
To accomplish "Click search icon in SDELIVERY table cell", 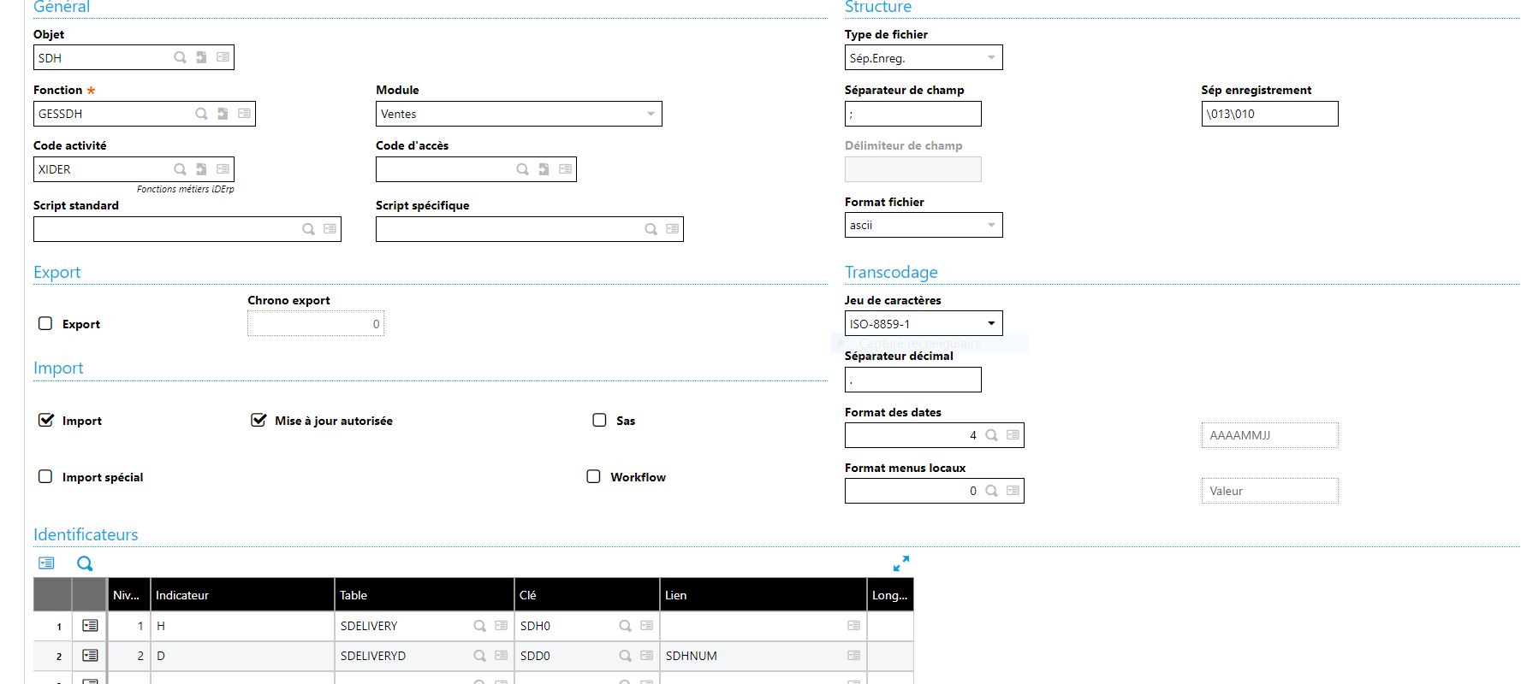I will (479, 626).
